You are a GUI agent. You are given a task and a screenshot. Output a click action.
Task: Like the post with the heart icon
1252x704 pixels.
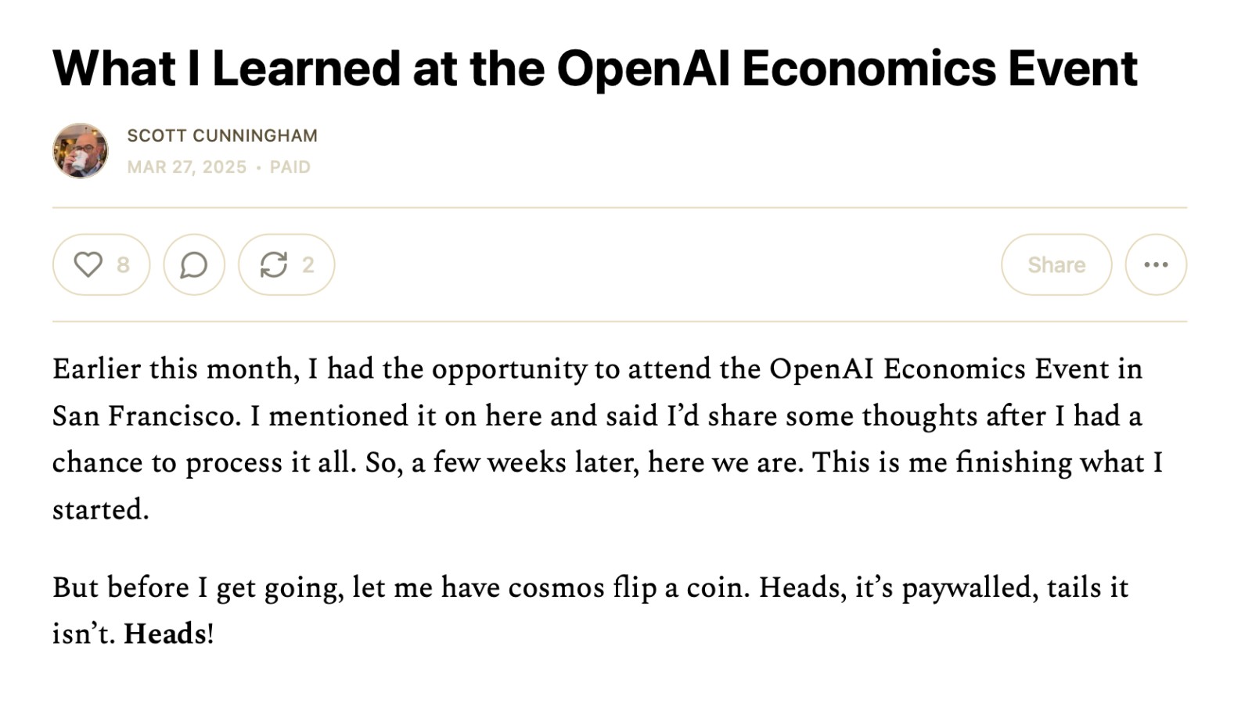(x=88, y=264)
